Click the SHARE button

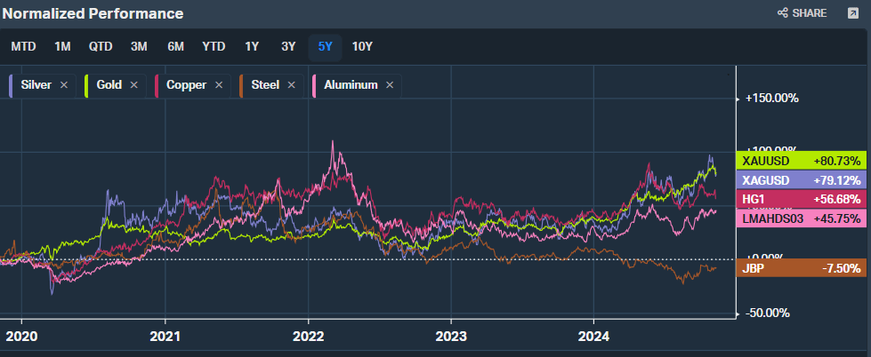[802, 13]
